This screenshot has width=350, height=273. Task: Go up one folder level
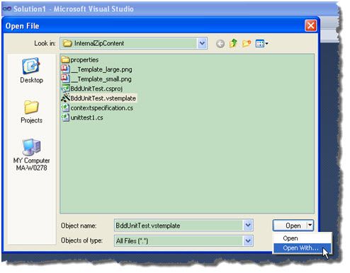point(233,43)
